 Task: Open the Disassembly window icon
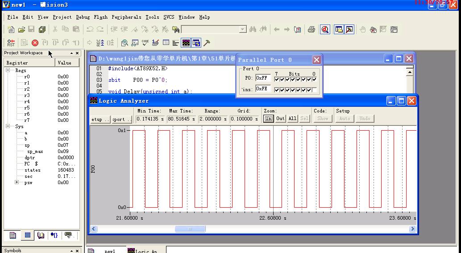(125, 43)
